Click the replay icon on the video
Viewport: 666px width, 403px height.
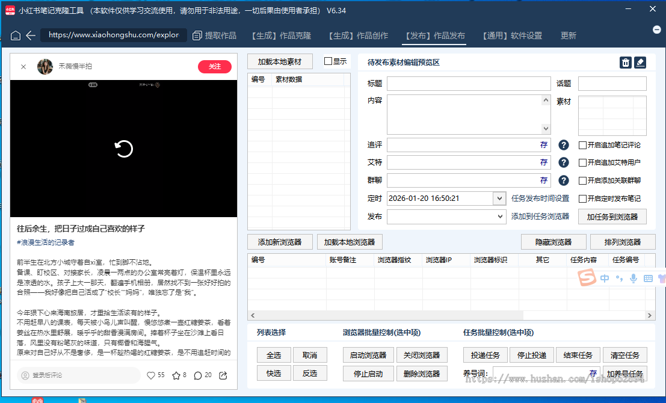123,149
